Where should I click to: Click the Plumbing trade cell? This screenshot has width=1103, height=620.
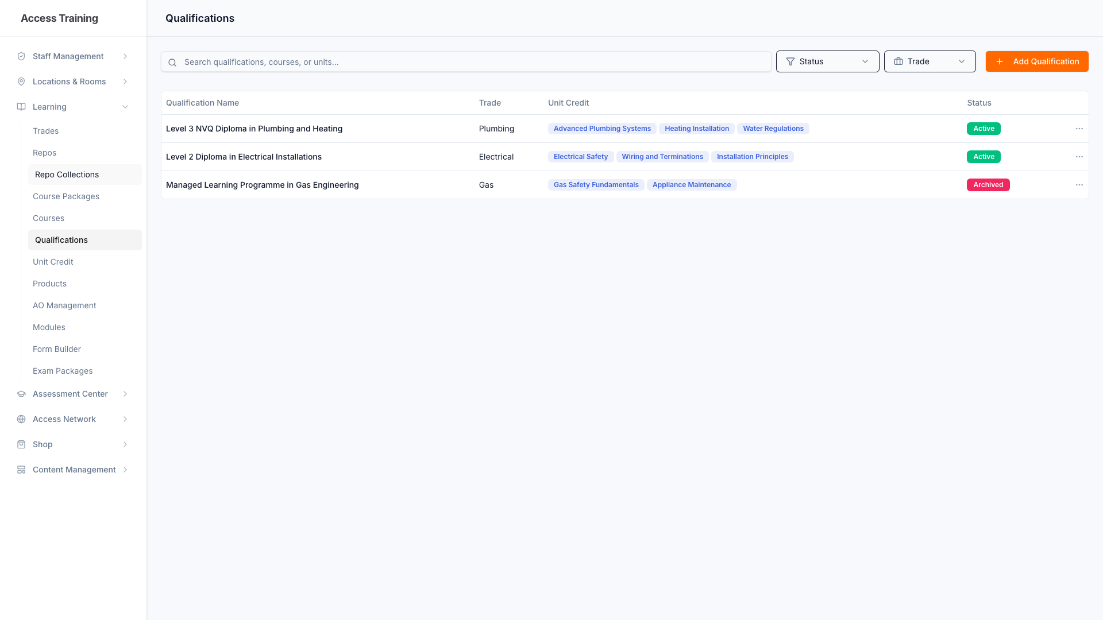click(496, 129)
